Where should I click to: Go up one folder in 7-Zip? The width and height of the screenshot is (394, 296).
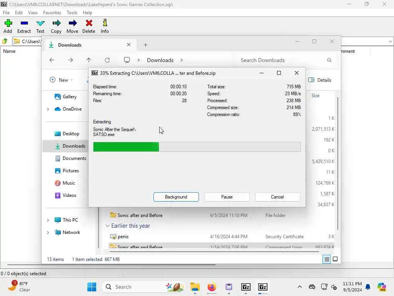[5, 41]
